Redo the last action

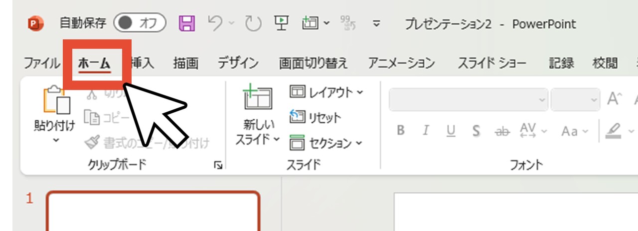[x=253, y=23]
